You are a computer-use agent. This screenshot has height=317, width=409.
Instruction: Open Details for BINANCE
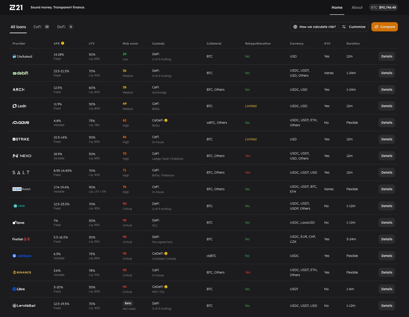pos(387,272)
